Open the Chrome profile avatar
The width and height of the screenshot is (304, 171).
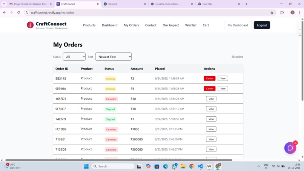click(x=292, y=12)
